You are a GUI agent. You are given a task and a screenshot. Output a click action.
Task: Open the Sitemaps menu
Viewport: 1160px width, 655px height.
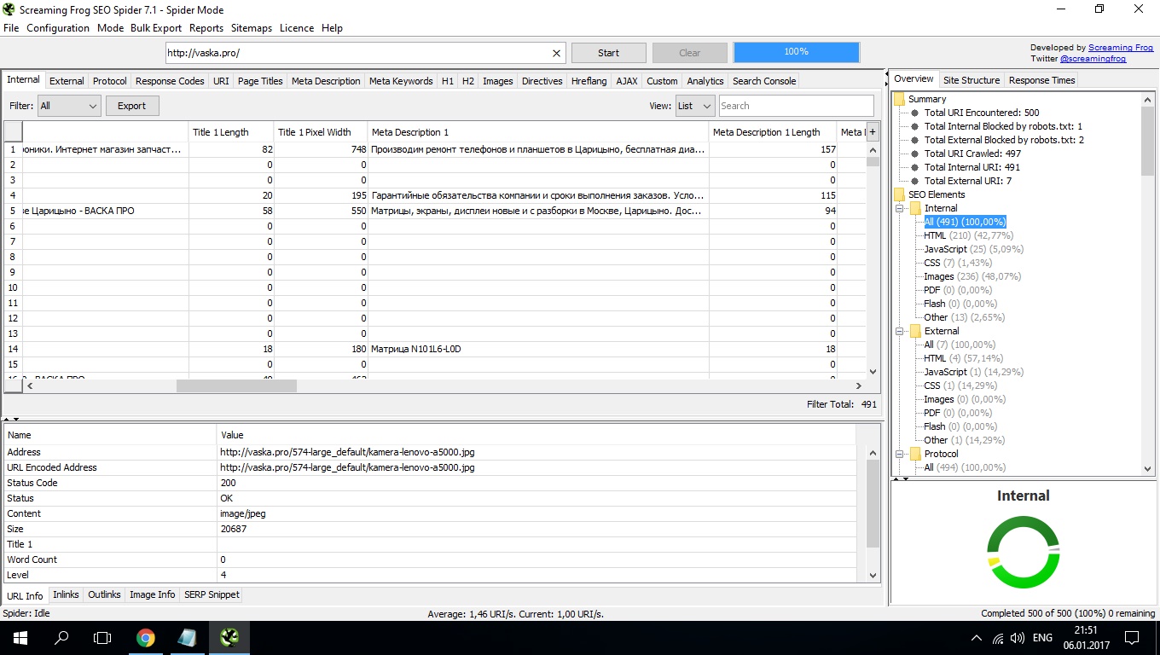click(252, 28)
